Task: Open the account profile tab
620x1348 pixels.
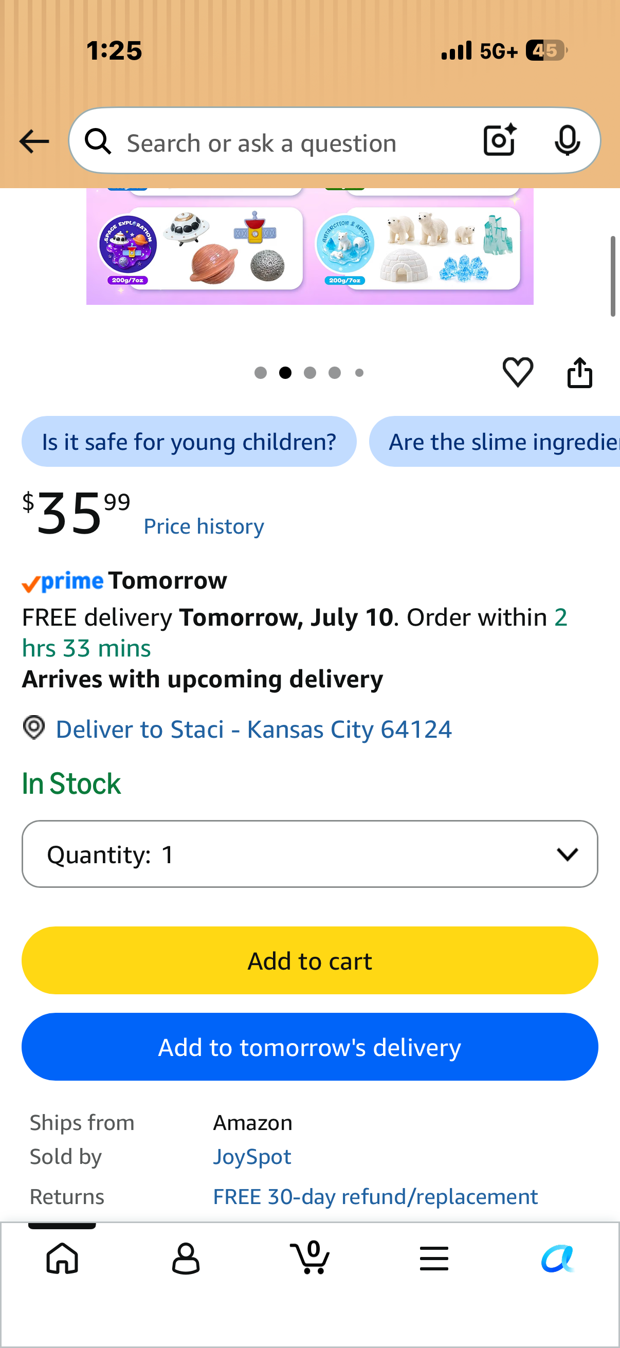Action: pyautogui.click(x=186, y=1258)
